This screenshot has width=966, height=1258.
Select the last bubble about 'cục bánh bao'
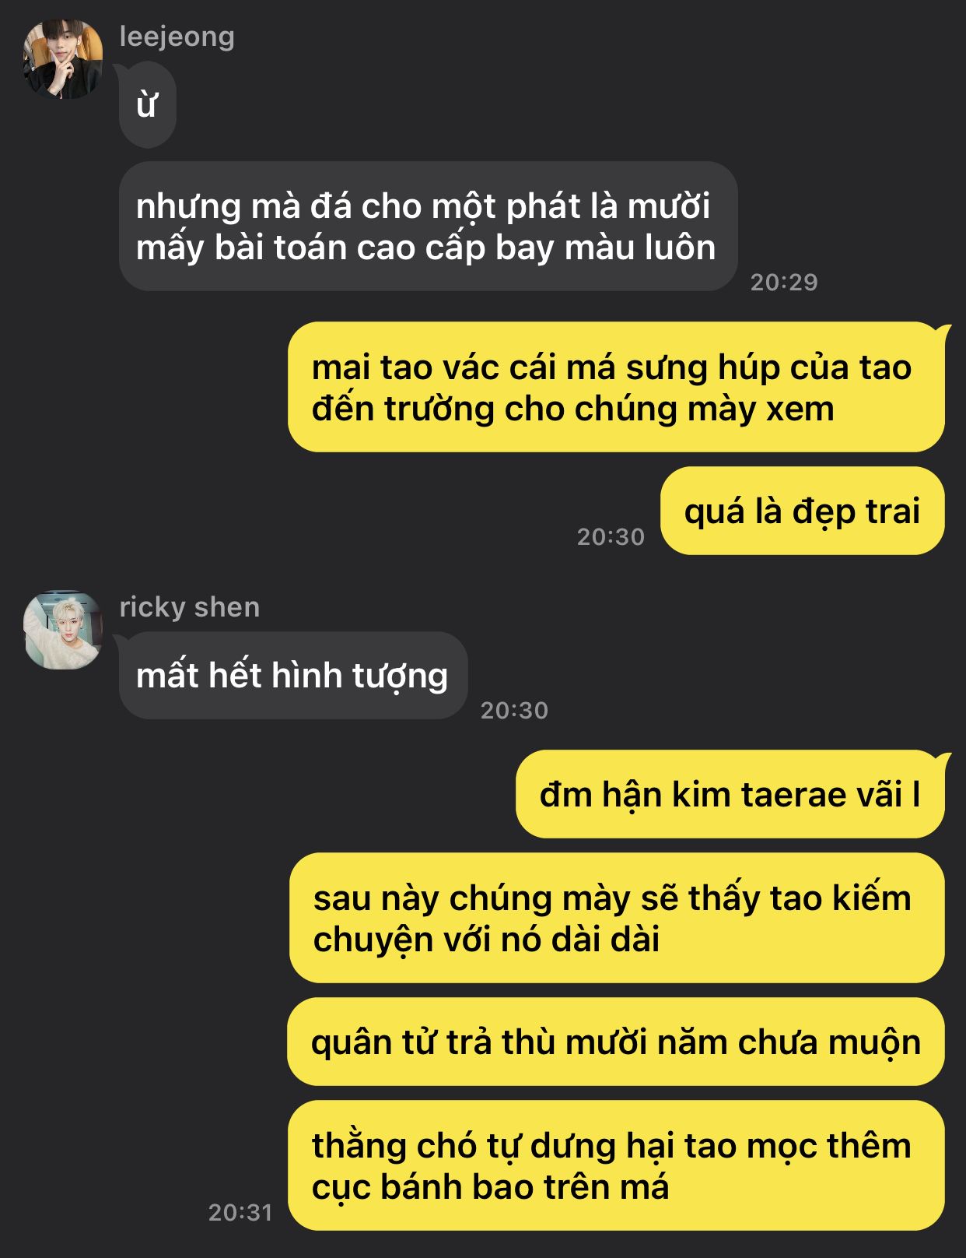pyautogui.click(x=616, y=1165)
